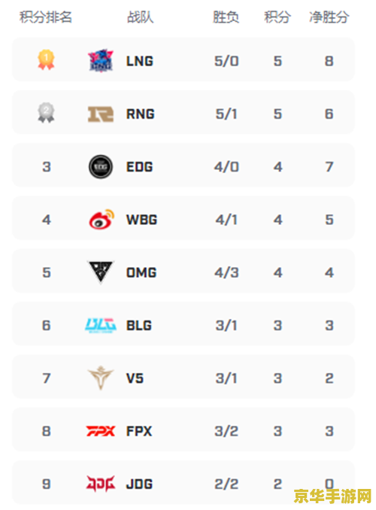The width and height of the screenshot is (376, 510).
Task: Click the silver second-place medal badge
Action: tap(46, 113)
